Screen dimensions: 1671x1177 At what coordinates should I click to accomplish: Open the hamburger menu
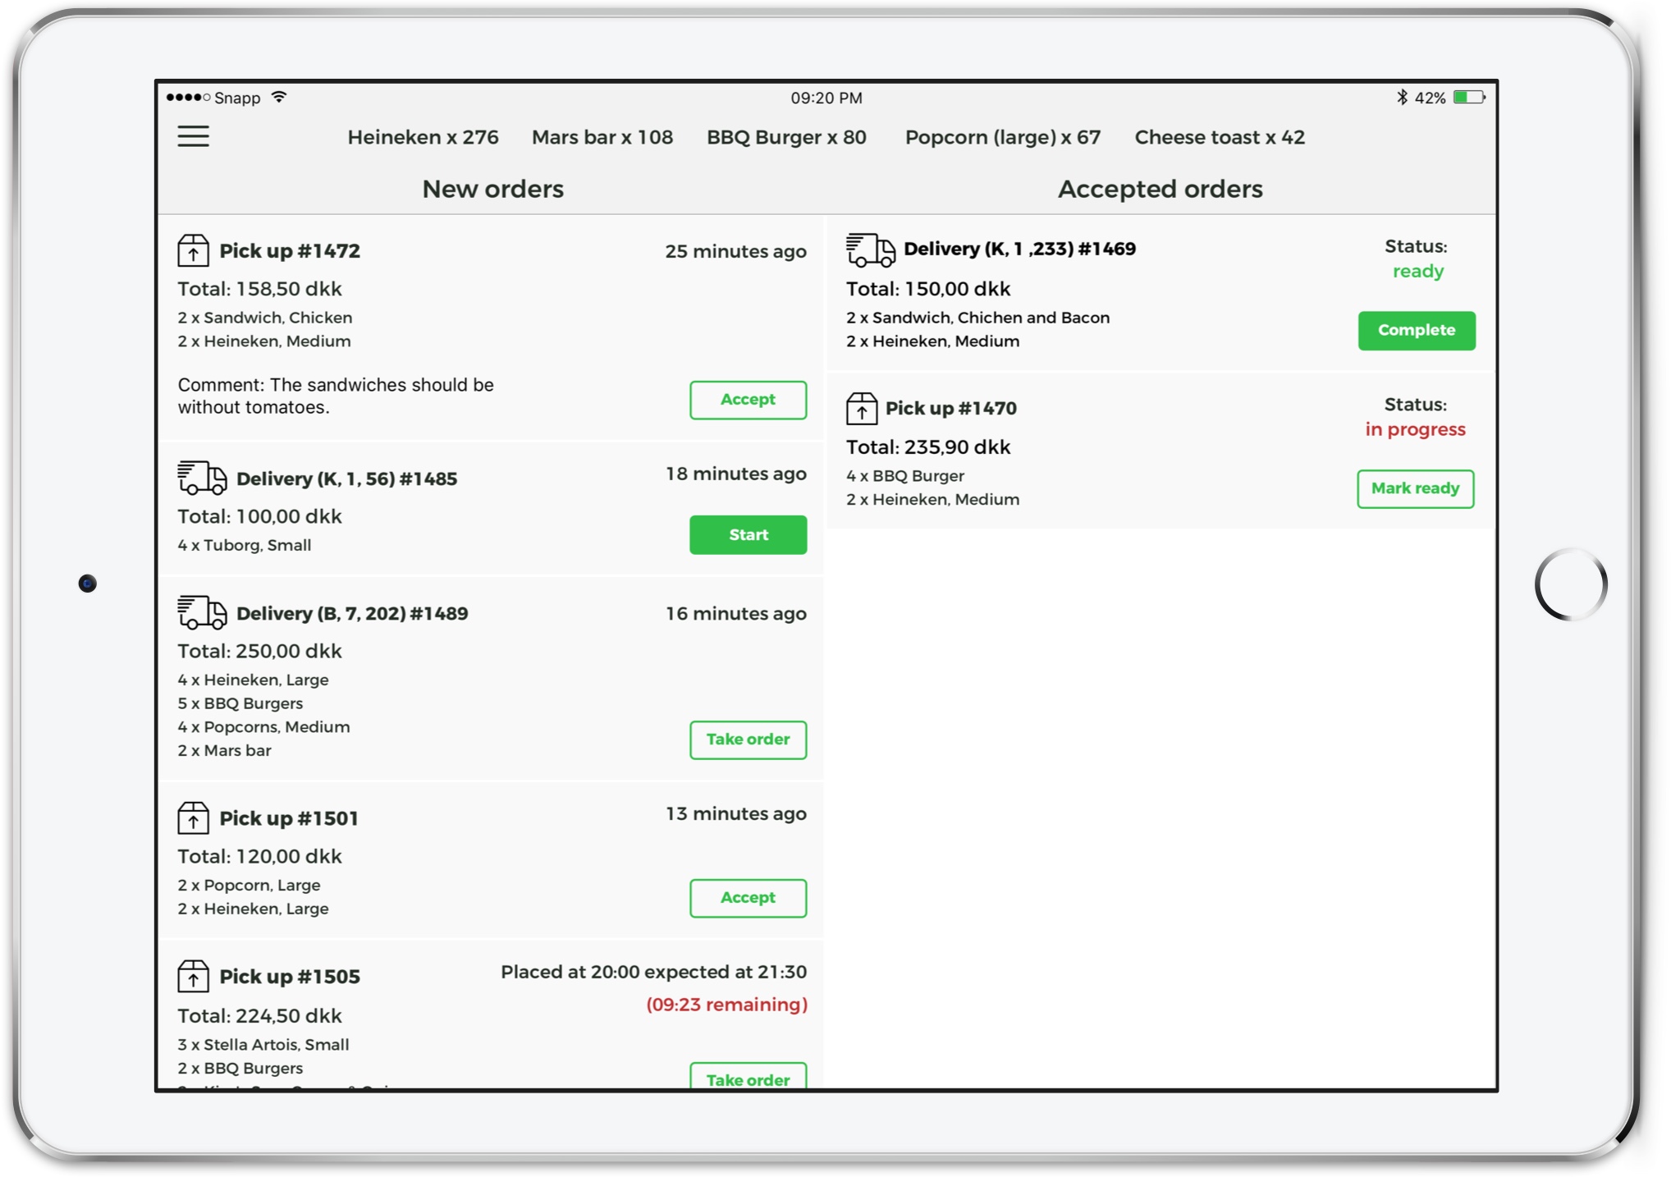[x=194, y=136]
